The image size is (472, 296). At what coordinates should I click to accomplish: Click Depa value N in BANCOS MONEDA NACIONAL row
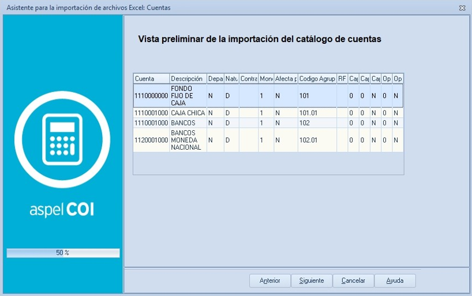(x=215, y=140)
